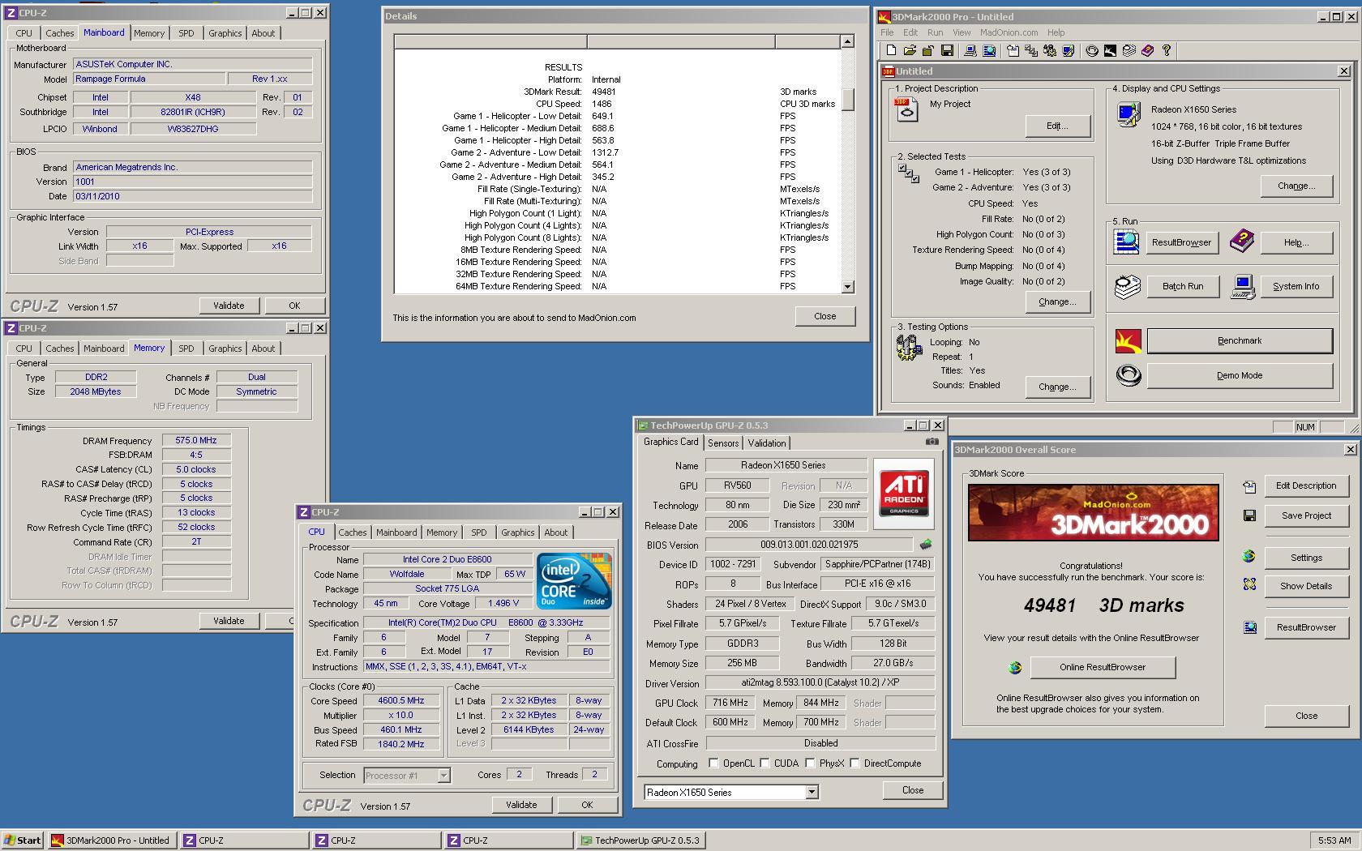Click the GPU-Z screenshot camera icon
This screenshot has width=1362, height=851.
coord(932,442)
